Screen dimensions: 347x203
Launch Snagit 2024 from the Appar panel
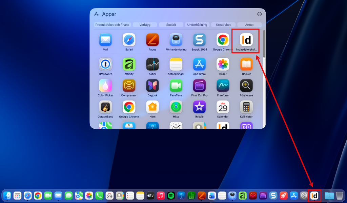[199, 40]
